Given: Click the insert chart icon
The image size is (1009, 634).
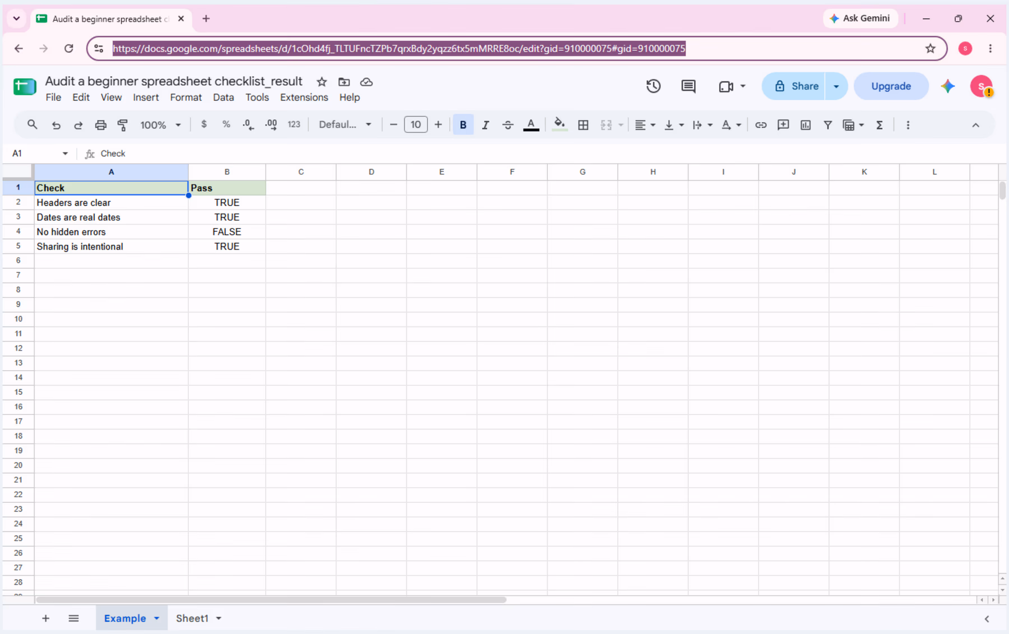Looking at the screenshot, I should (x=806, y=125).
